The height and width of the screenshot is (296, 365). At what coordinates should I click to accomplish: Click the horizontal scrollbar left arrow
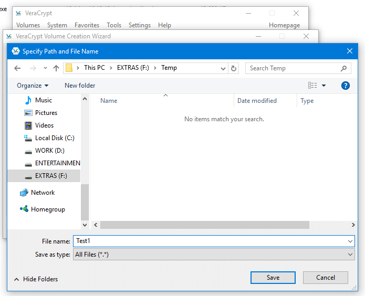coord(96,225)
